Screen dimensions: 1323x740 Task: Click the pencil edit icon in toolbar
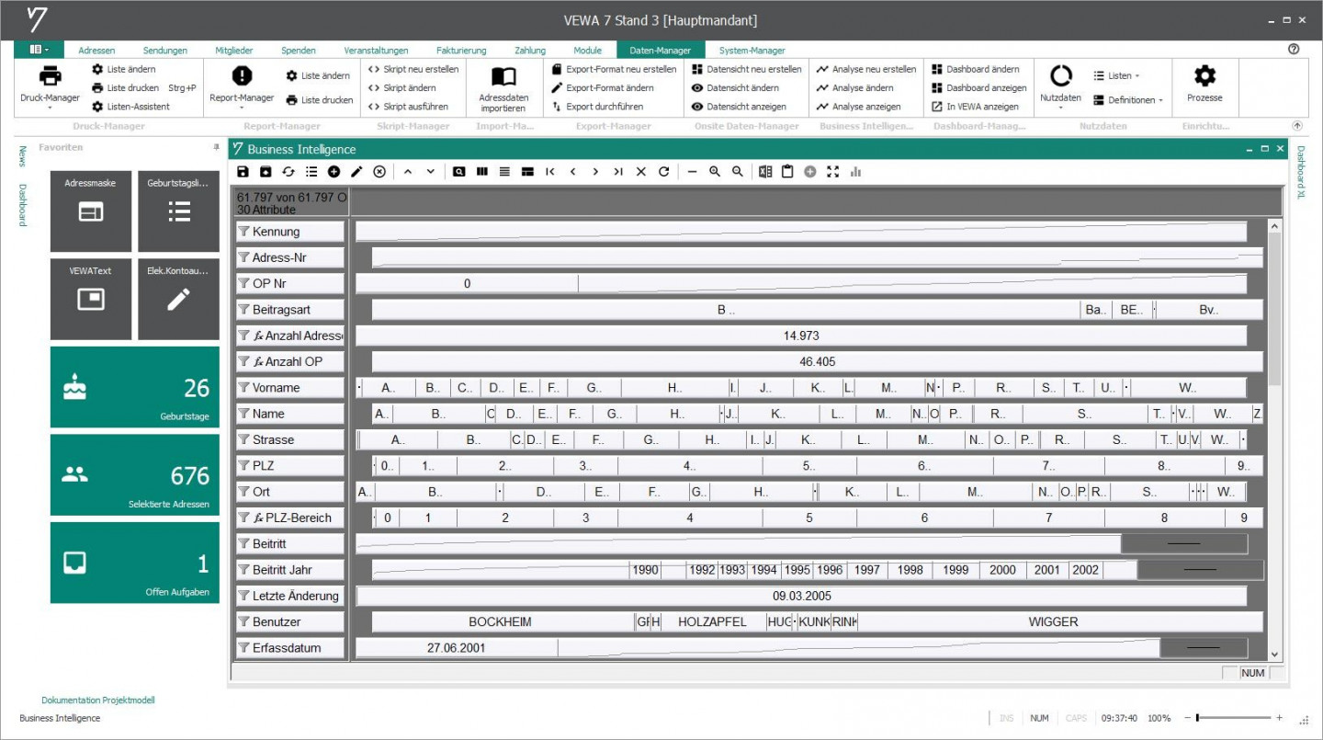click(x=356, y=171)
